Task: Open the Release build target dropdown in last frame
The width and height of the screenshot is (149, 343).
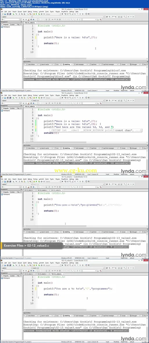Action: [52, 265]
